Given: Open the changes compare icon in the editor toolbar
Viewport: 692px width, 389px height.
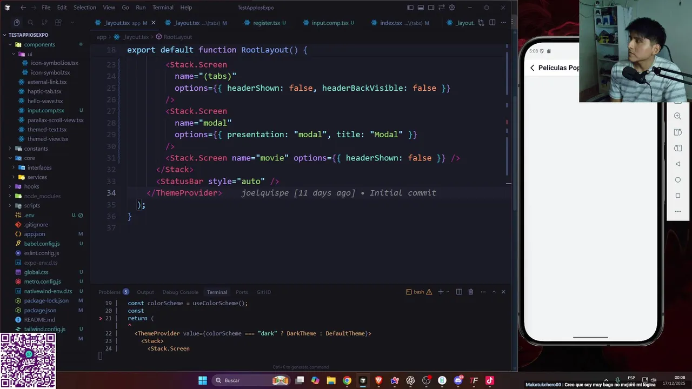Looking at the screenshot, I should pos(481,23).
